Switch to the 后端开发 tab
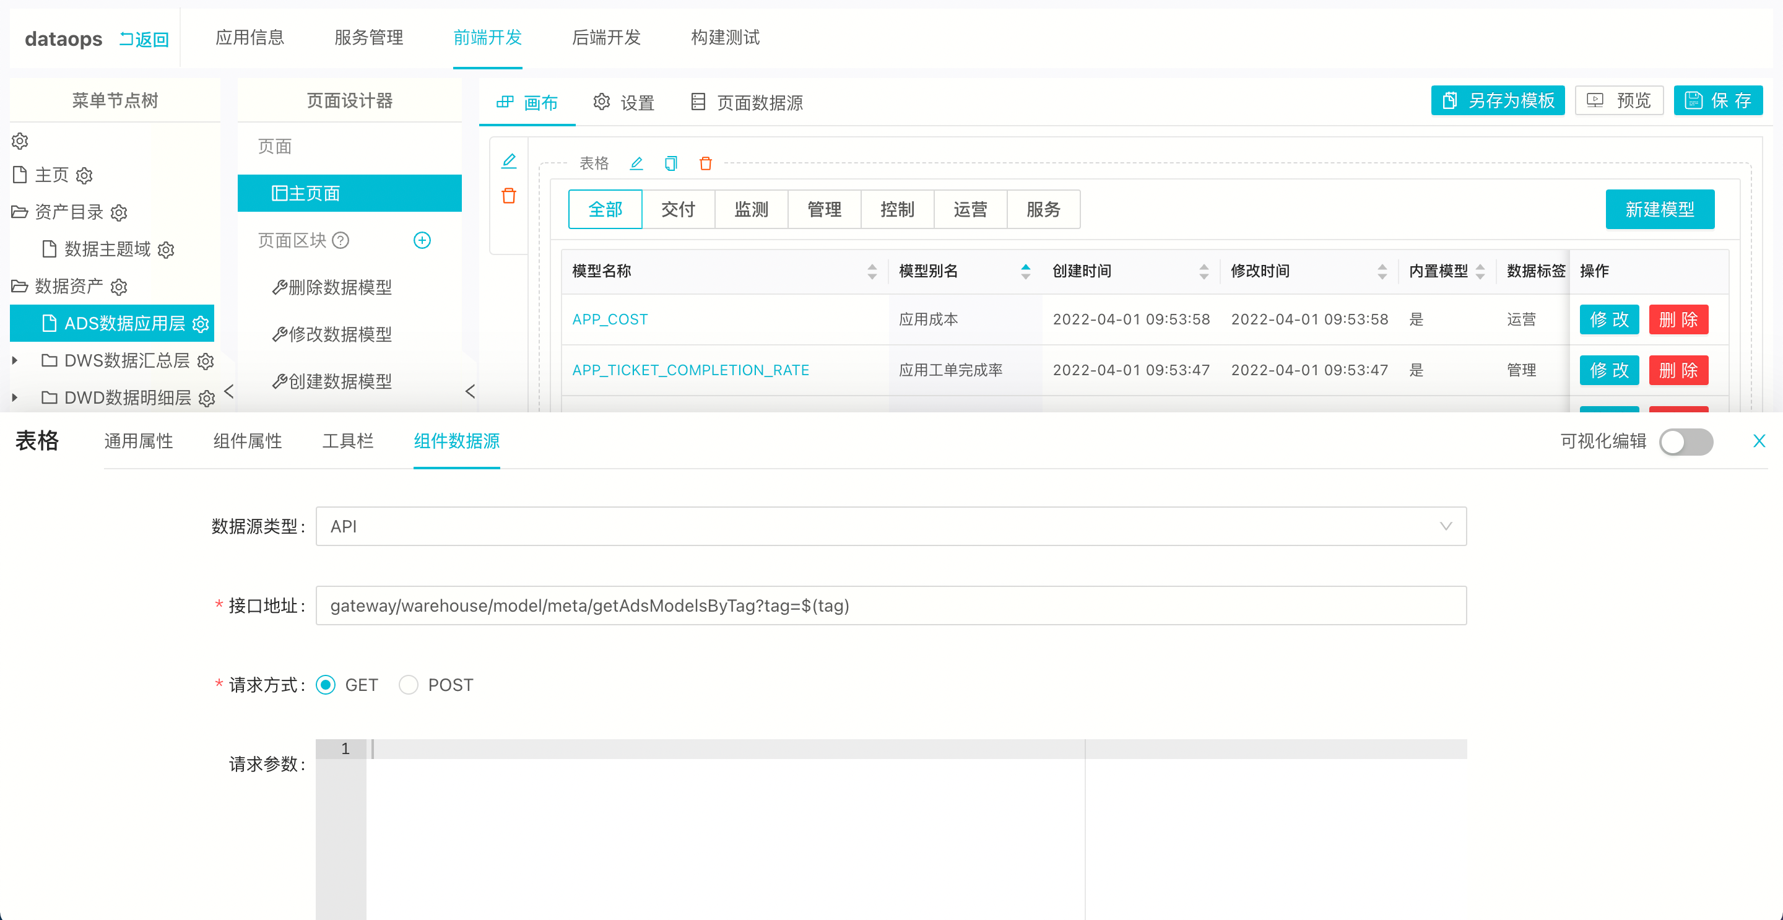Image resolution: width=1783 pixels, height=920 pixels. point(606,38)
